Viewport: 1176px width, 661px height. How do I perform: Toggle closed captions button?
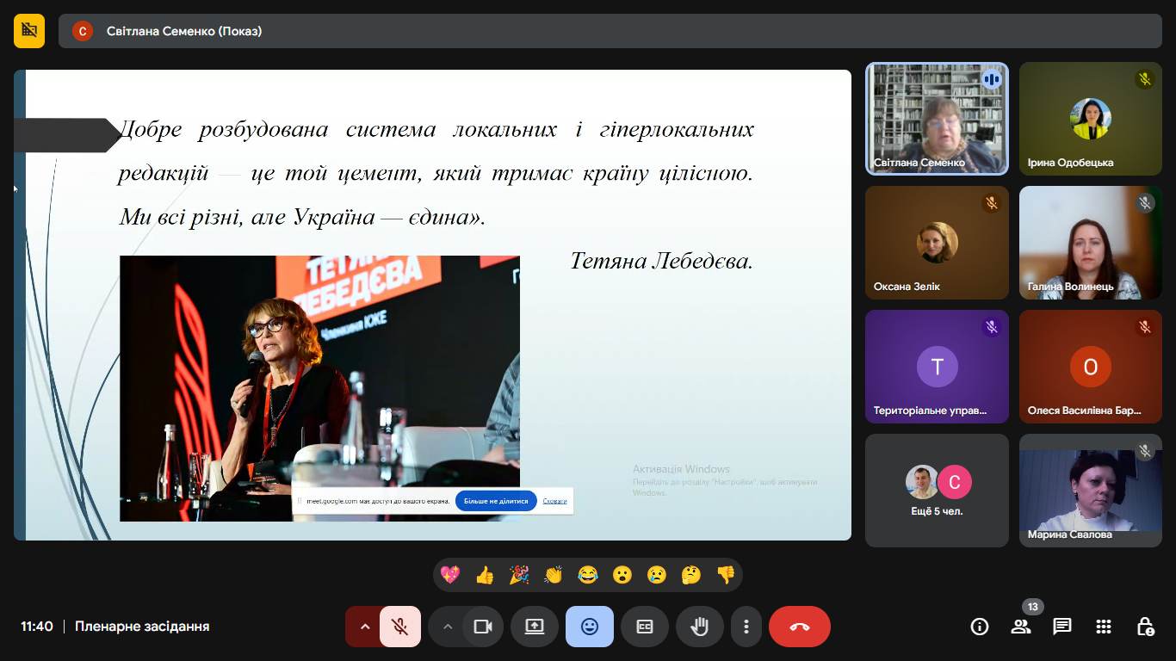(x=645, y=627)
